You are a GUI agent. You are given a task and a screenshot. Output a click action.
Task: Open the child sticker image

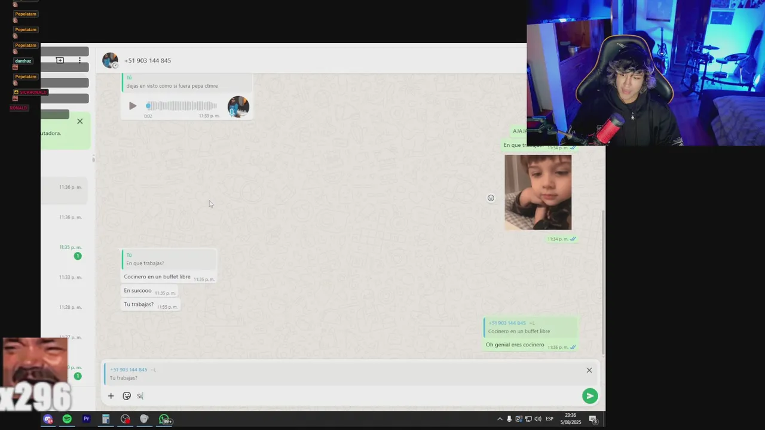click(x=538, y=192)
